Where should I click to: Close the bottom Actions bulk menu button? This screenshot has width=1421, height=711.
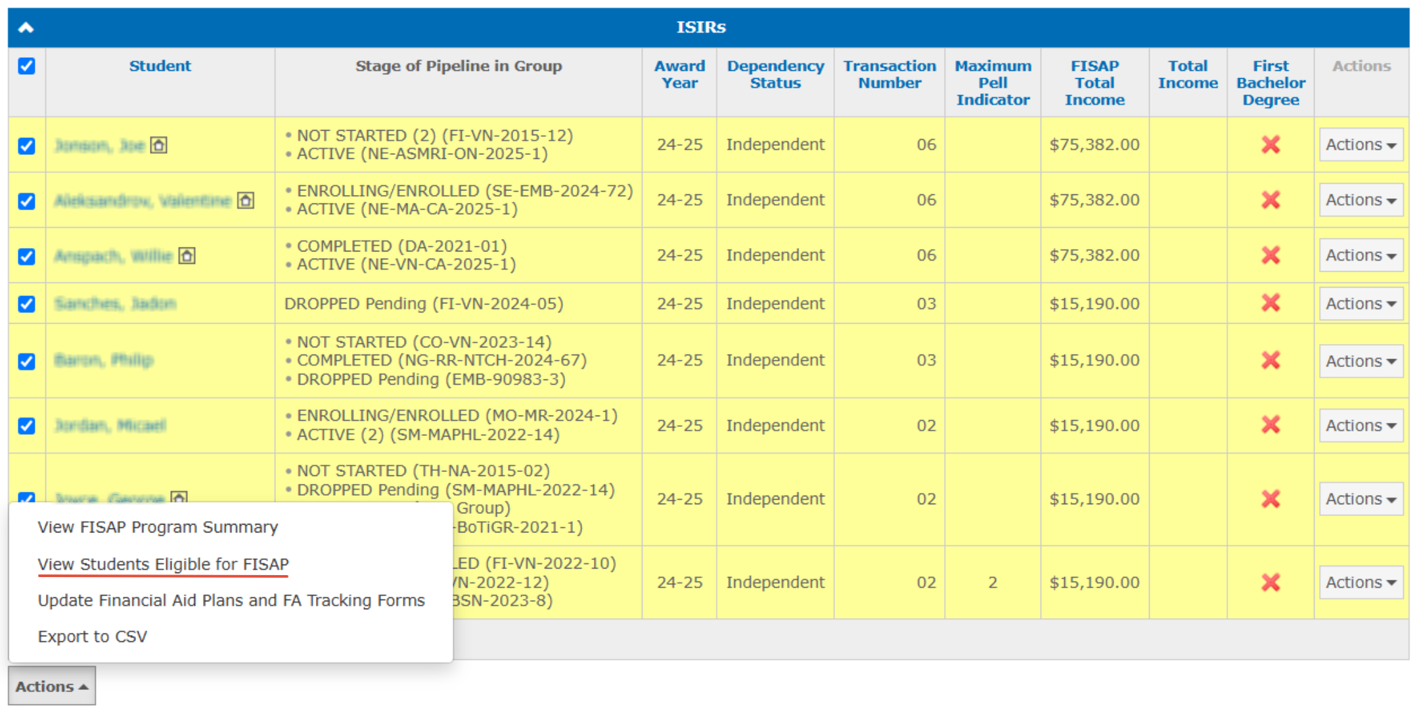point(51,686)
